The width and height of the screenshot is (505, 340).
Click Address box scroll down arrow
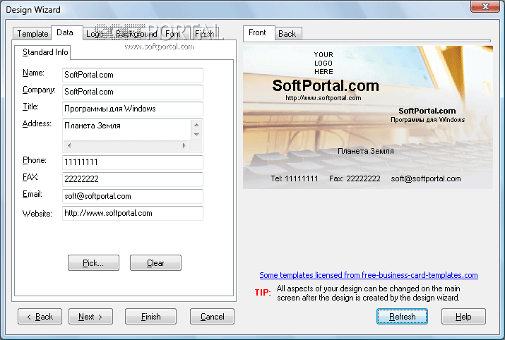click(196, 135)
